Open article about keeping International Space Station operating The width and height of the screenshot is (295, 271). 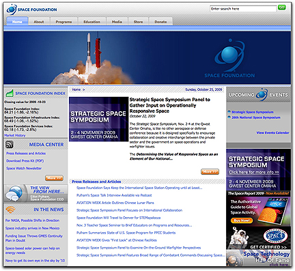[x=139, y=188]
